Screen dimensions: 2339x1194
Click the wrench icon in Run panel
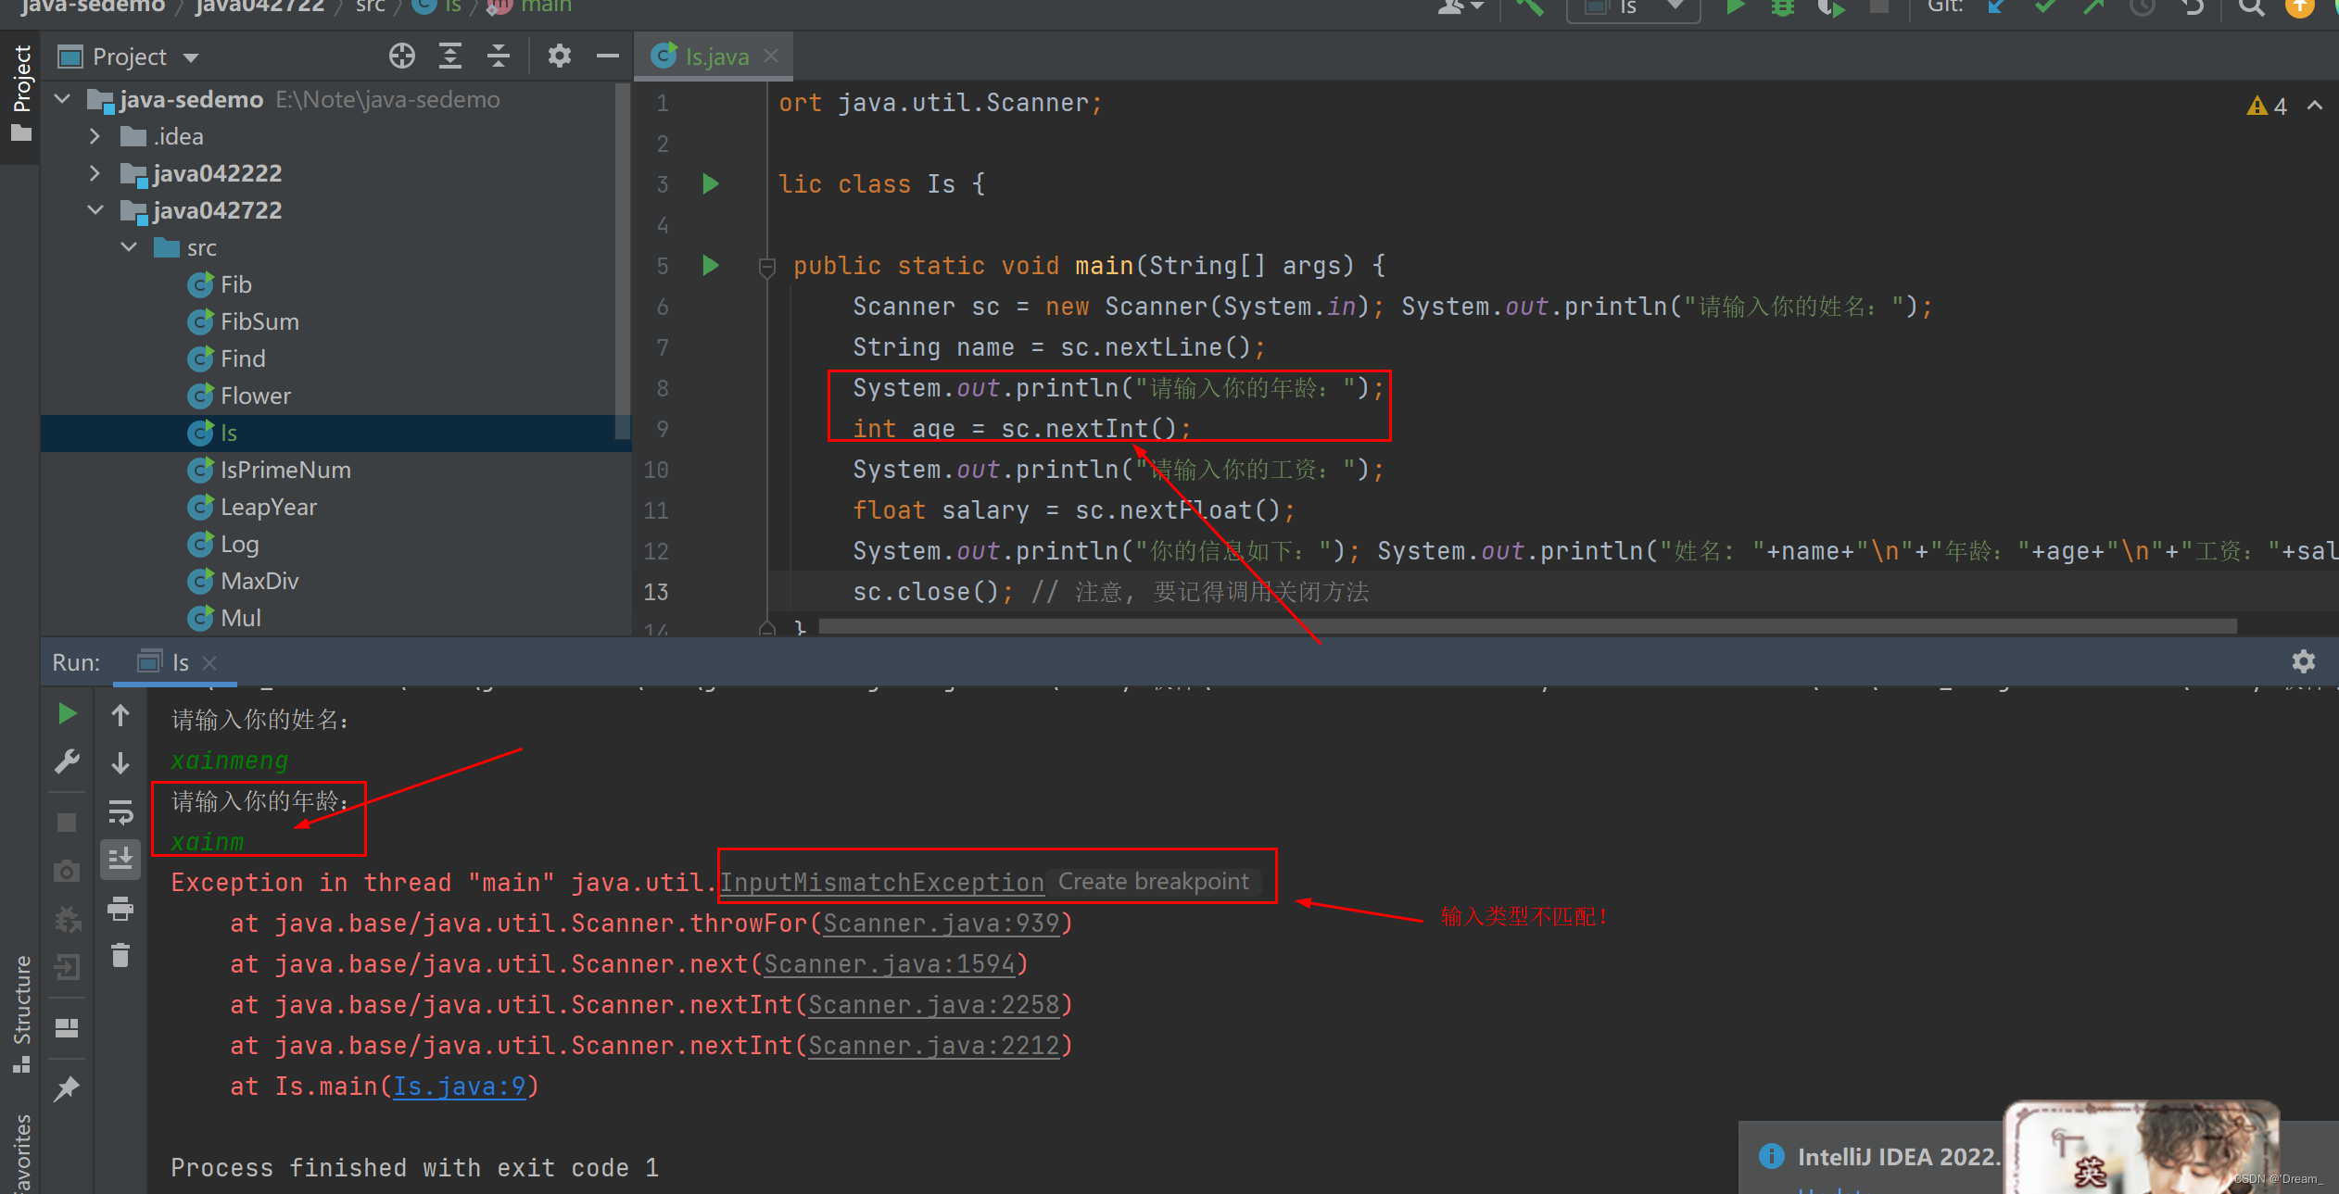tap(67, 762)
